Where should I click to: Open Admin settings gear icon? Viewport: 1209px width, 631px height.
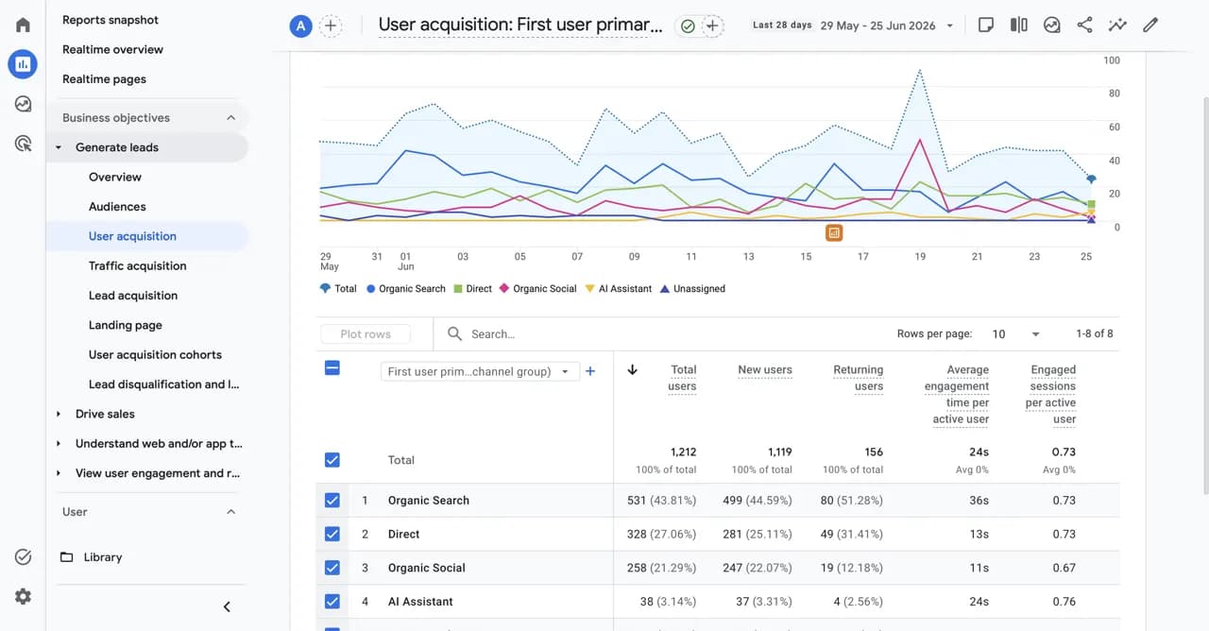click(x=23, y=596)
